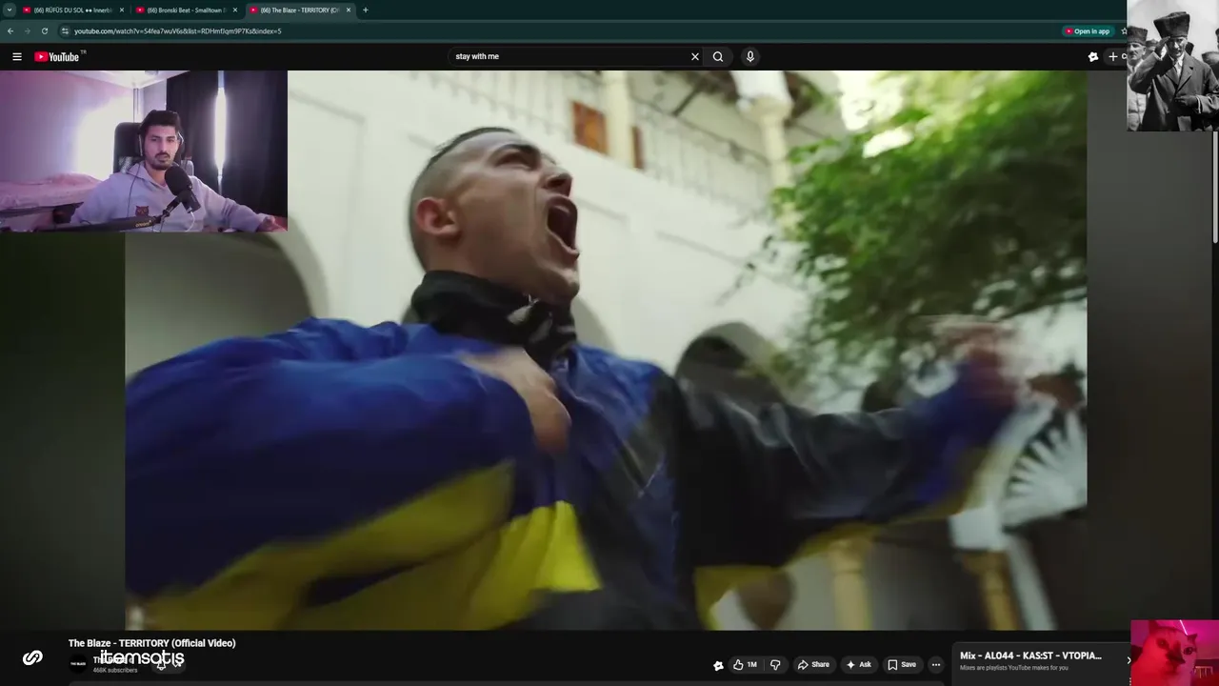Save the video to a playlist
Image resolution: width=1219 pixels, height=686 pixels.
902,665
